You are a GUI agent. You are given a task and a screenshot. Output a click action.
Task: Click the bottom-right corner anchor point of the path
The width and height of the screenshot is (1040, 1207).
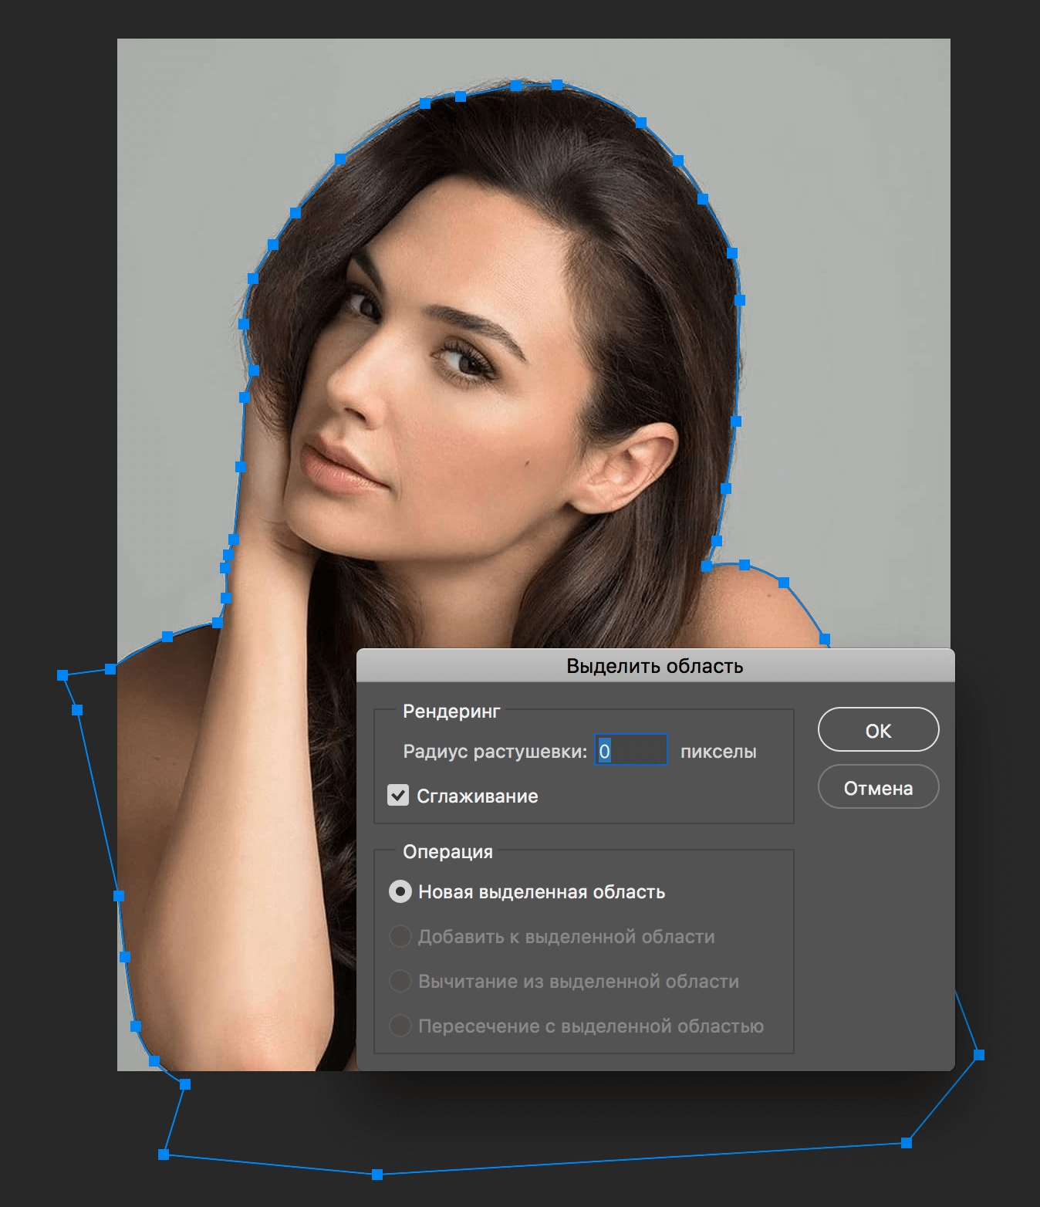pyautogui.click(x=907, y=1143)
